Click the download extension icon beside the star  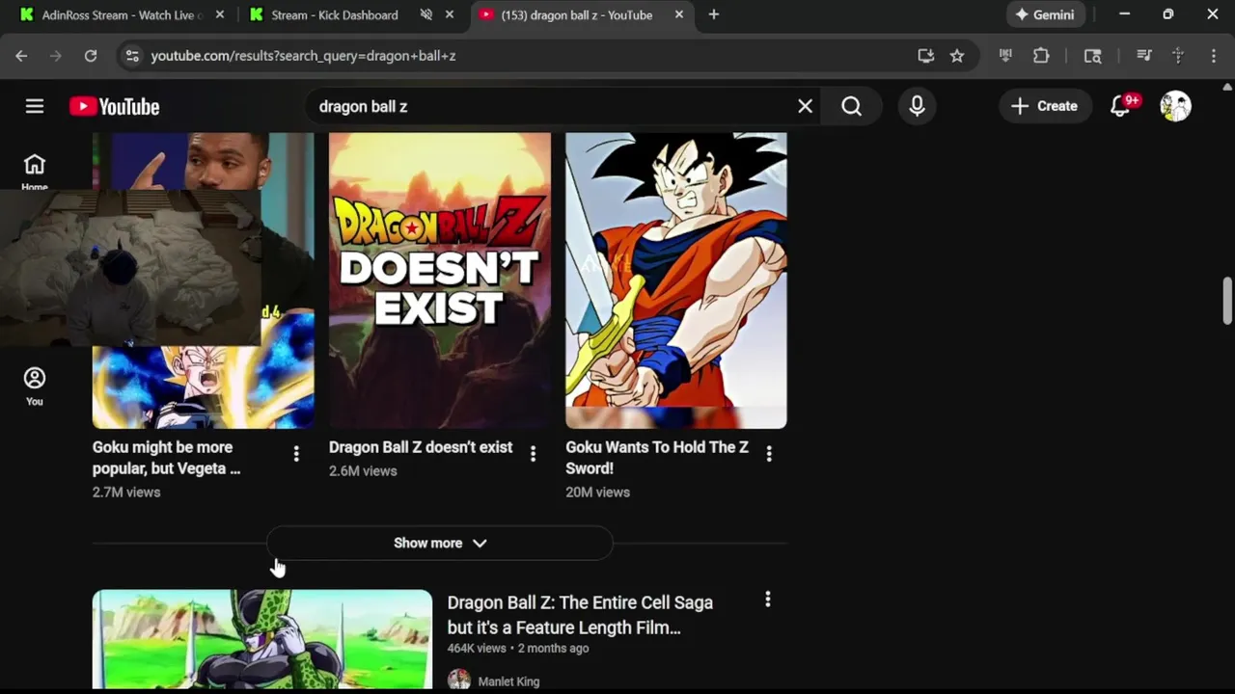tap(1005, 56)
